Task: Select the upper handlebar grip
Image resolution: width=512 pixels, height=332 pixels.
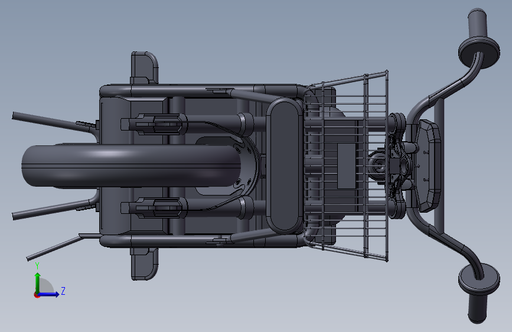Action: 478,23
